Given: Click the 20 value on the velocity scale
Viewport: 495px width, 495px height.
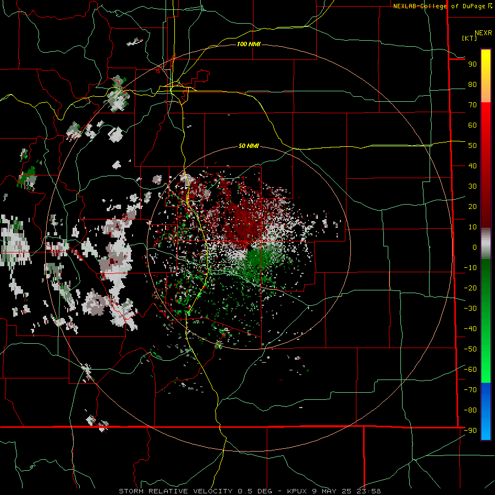Looking at the screenshot, I should (x=472, y=206).
